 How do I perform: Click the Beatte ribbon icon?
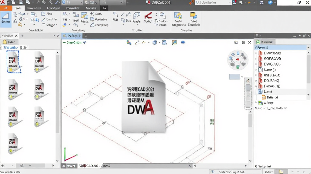84,17
